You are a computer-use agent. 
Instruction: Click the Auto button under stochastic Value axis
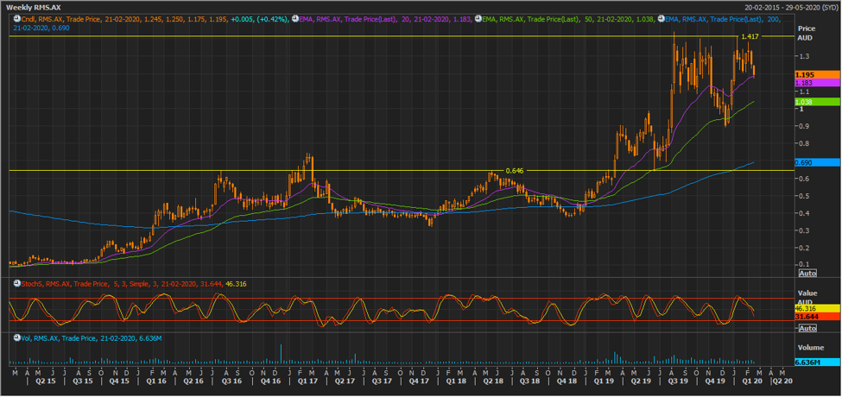(x=807, y=328)
